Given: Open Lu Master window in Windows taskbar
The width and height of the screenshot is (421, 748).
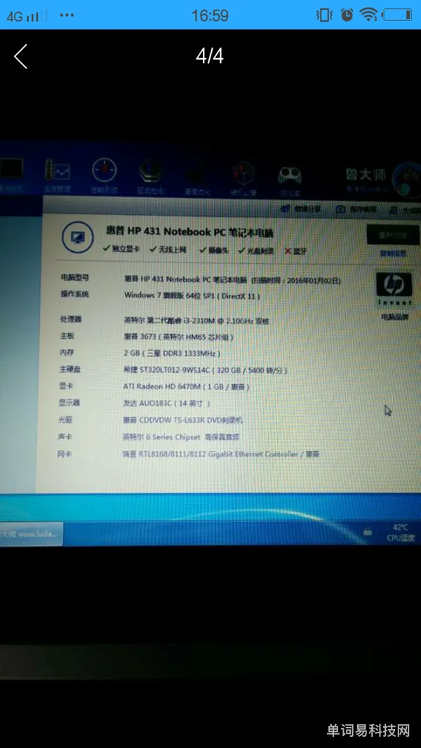Looking at the screenshot, I should pyautogui.click(x=31, y=534).
